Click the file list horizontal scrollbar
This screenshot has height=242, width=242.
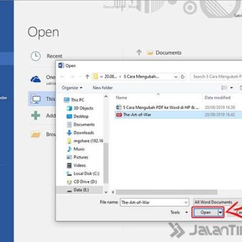pyautogui.click(x=166, y=192)
